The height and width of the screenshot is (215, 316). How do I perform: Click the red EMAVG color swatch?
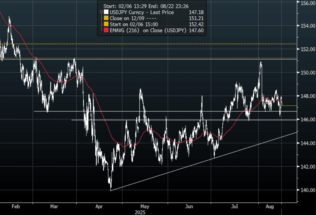(x=105, y=30)
